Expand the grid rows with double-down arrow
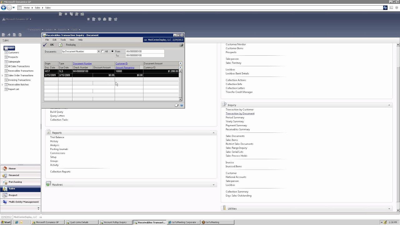400x225 pixels. click(x=180, y=67)
